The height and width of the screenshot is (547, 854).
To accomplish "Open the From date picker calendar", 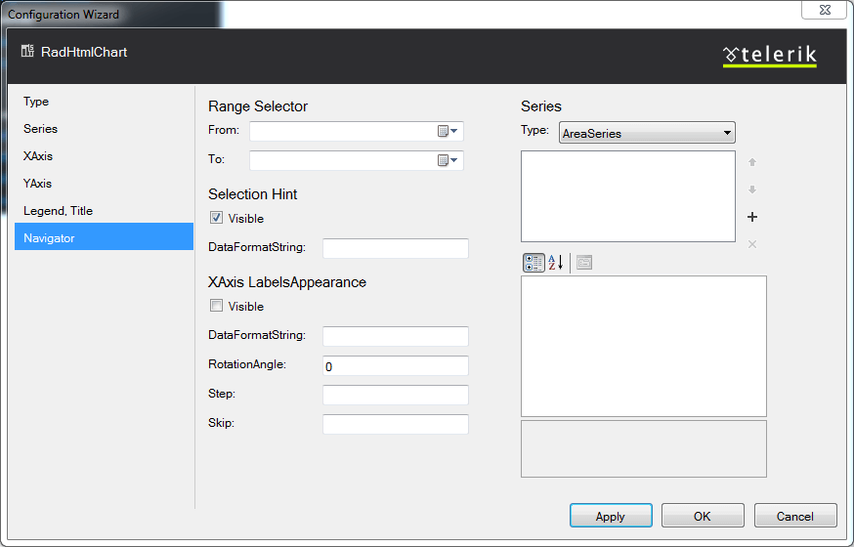I will [x=448, y=131].
